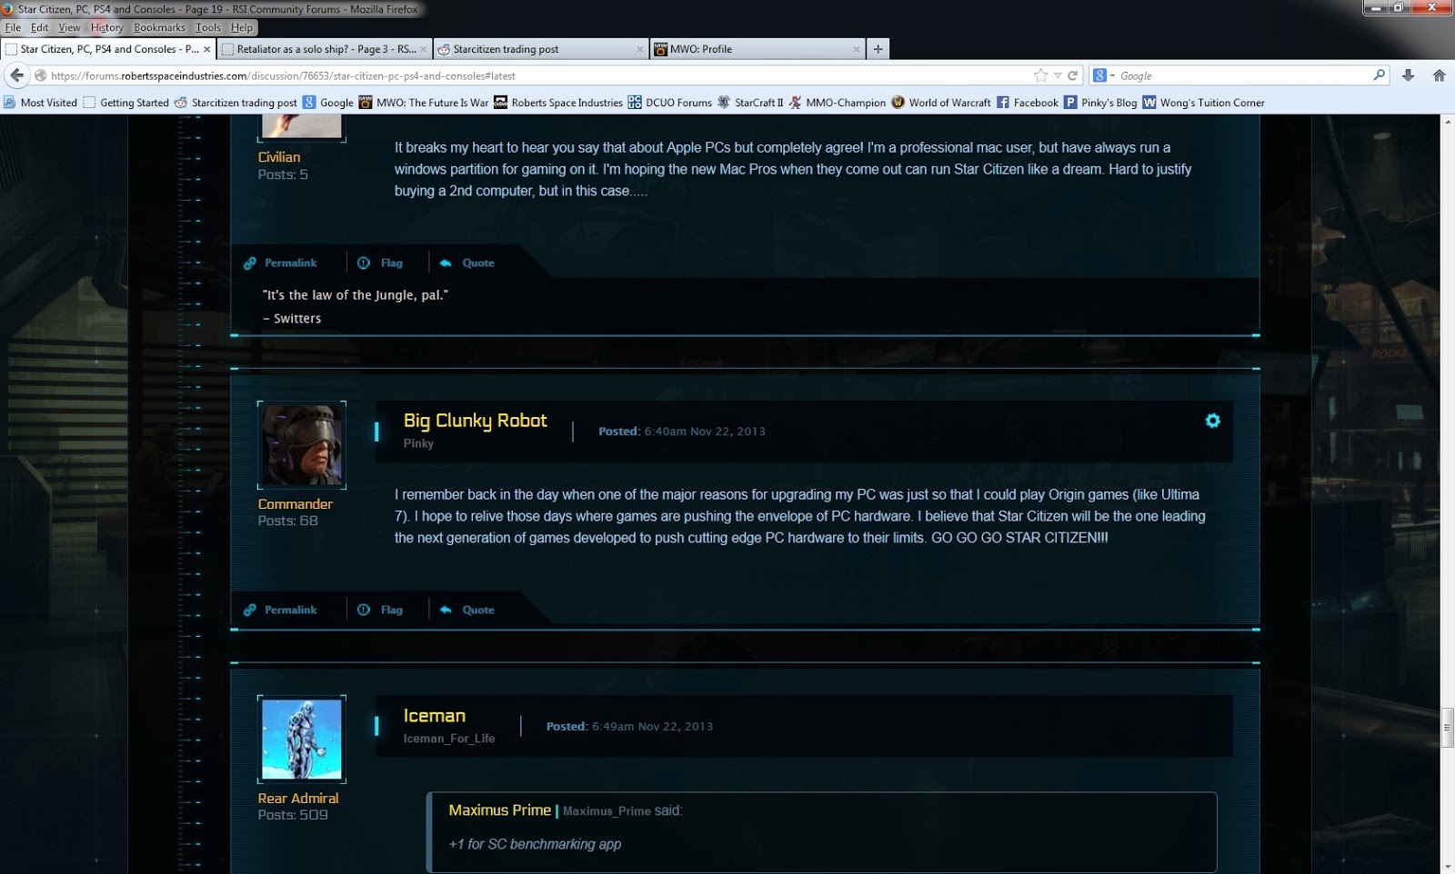This screenshot has width=1455, height=874.
Task: Open the Help menu
Action: pyautogui.click(x=242, y=27)
